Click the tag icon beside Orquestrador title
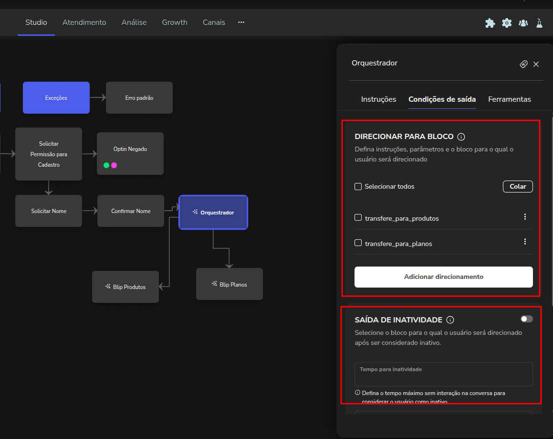Image resolution: width=553 pixels, height=439 pixels. pyautogui.click(x=523, y=64)
